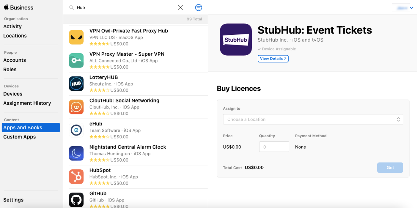Click the View Details link for StubHub
The width and height of the screenshot is (417, 208).
tap(273, 58)
